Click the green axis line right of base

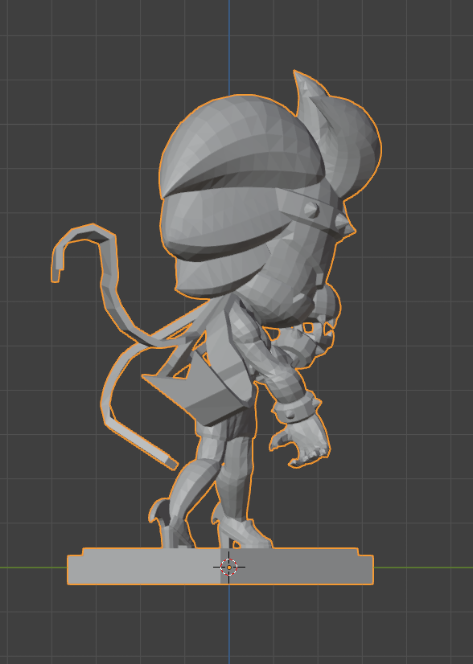pyautogui.click(x=423, y=568)
